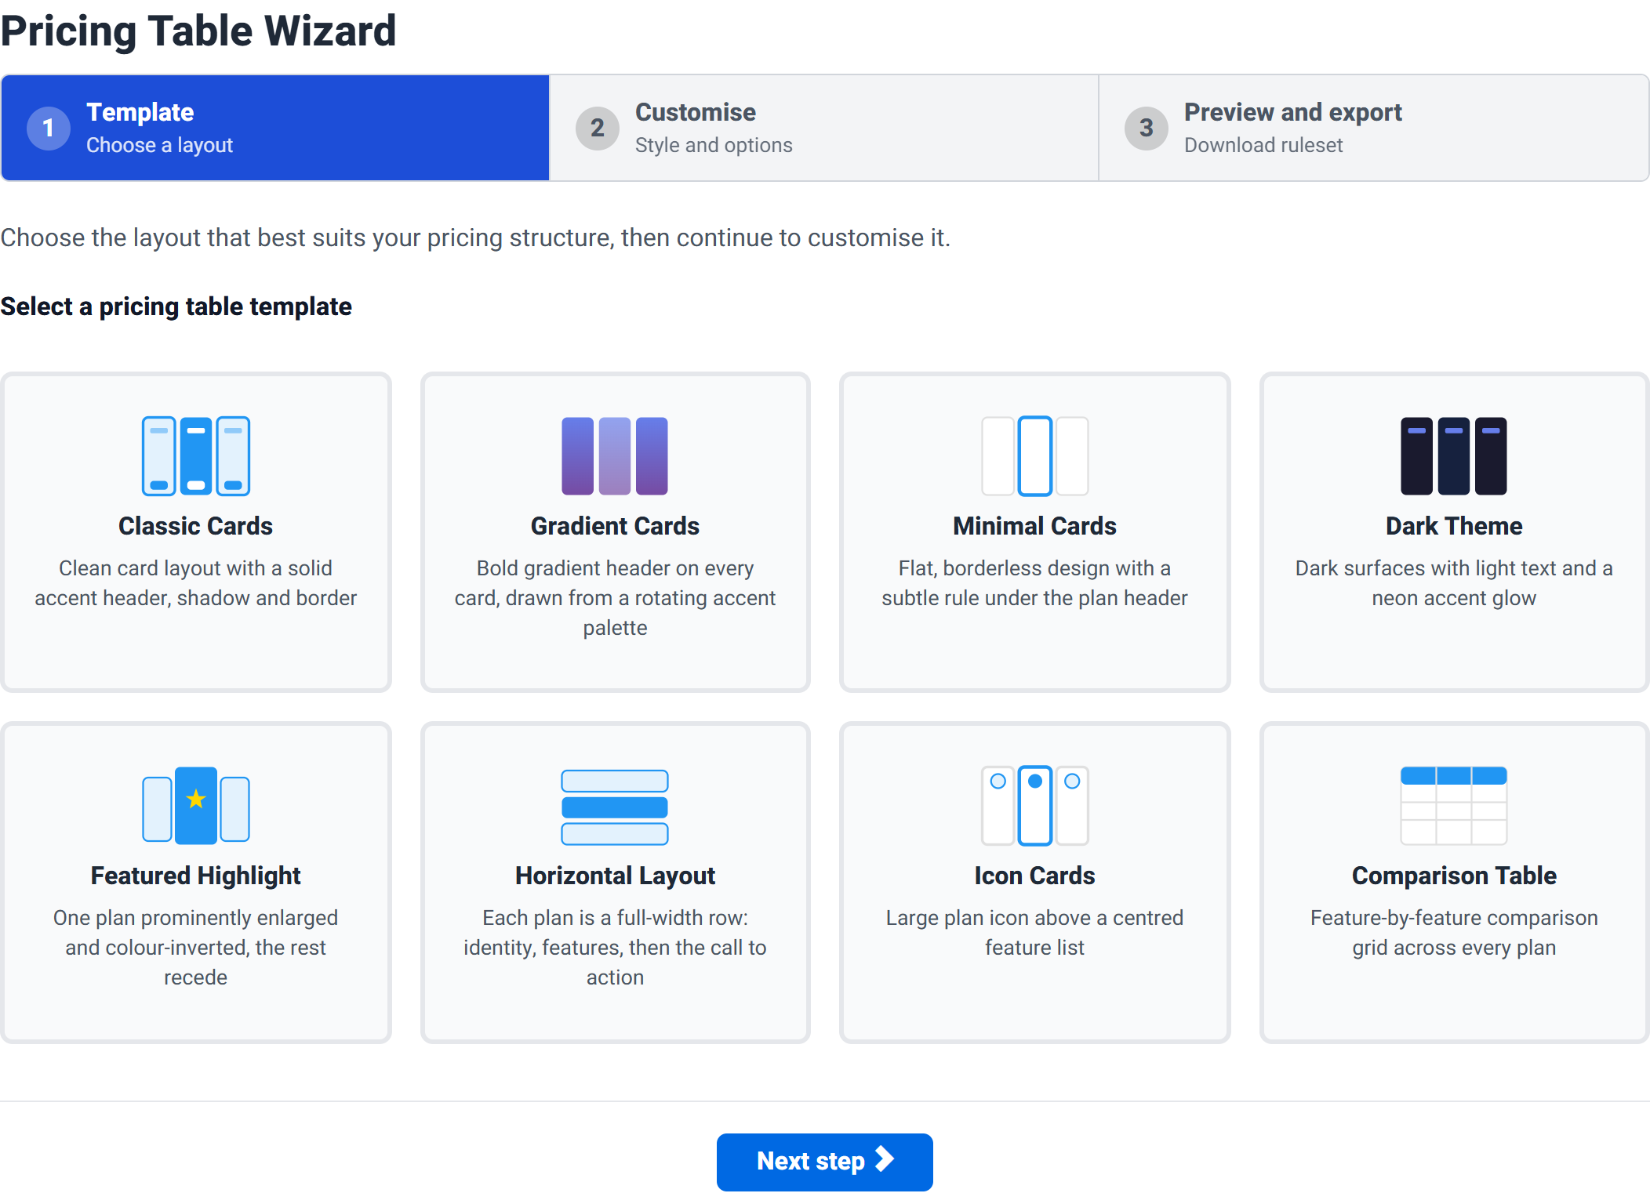This screenshot has width=1650, height=1204.
Task: Click the Icon Cards title
Action: [x=1035, y=876]
